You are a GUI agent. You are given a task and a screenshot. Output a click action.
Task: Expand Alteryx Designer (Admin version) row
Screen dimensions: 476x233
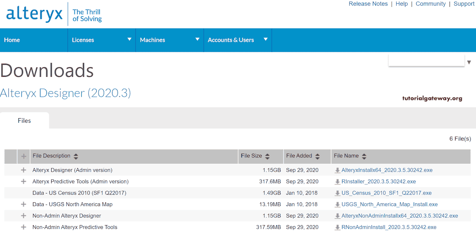click(x=23, y=170)
